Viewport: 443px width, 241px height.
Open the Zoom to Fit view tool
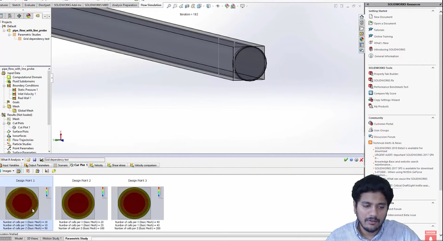point(169,6)
